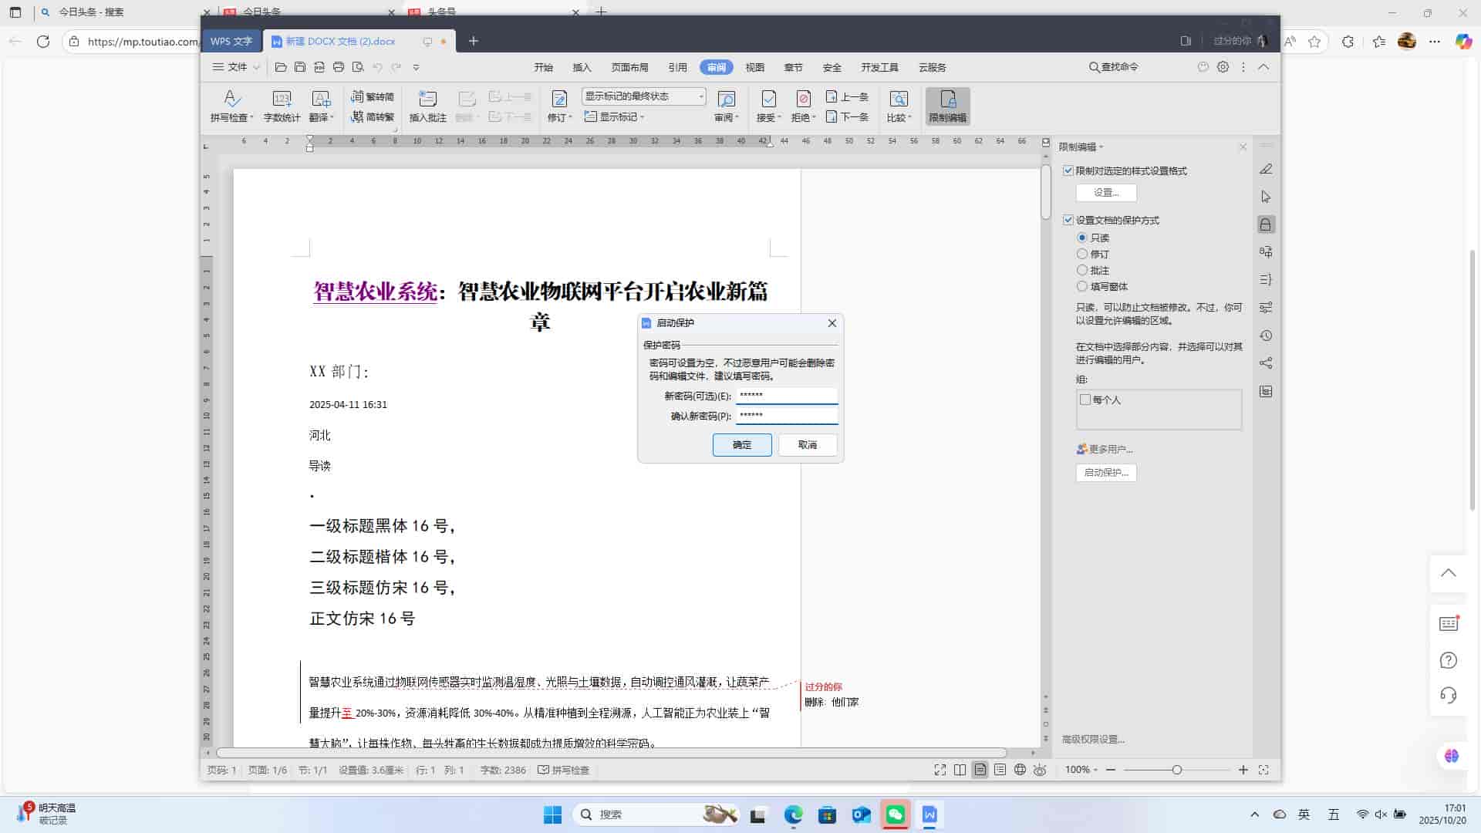Expand the 限制编辑 panel title dropdown

pos(1081,147)
